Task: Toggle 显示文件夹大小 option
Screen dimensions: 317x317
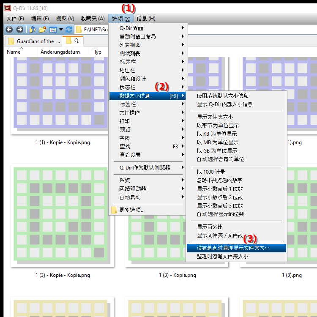Action: tap(236, 117)
